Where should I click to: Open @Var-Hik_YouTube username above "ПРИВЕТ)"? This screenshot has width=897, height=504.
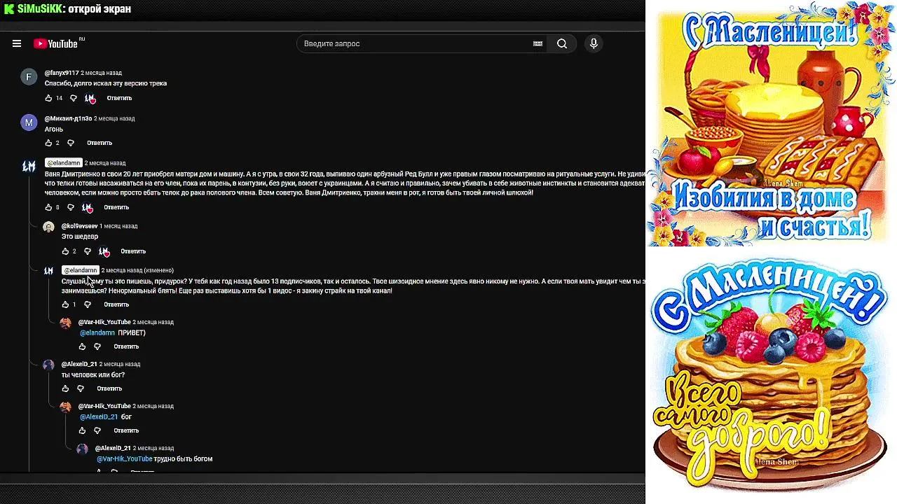point(104,322)
